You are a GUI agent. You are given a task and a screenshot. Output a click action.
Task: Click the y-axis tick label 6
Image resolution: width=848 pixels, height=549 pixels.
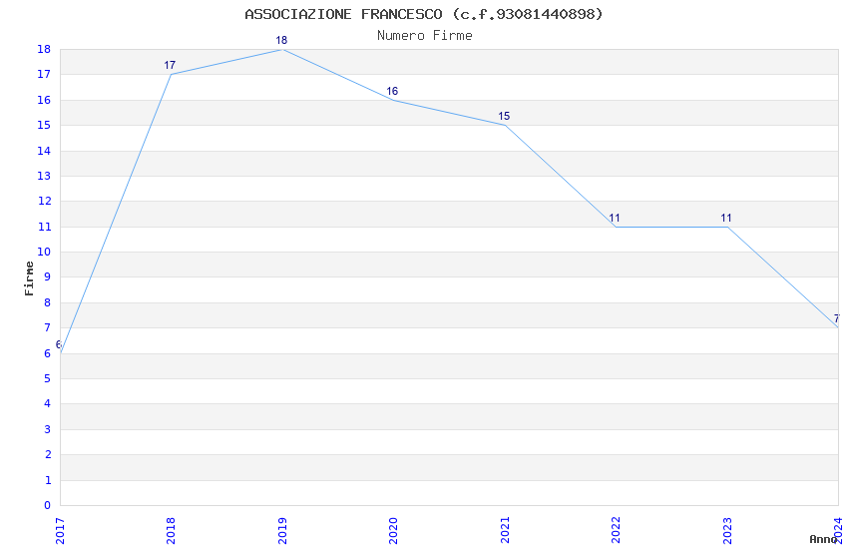pos(48,353)
